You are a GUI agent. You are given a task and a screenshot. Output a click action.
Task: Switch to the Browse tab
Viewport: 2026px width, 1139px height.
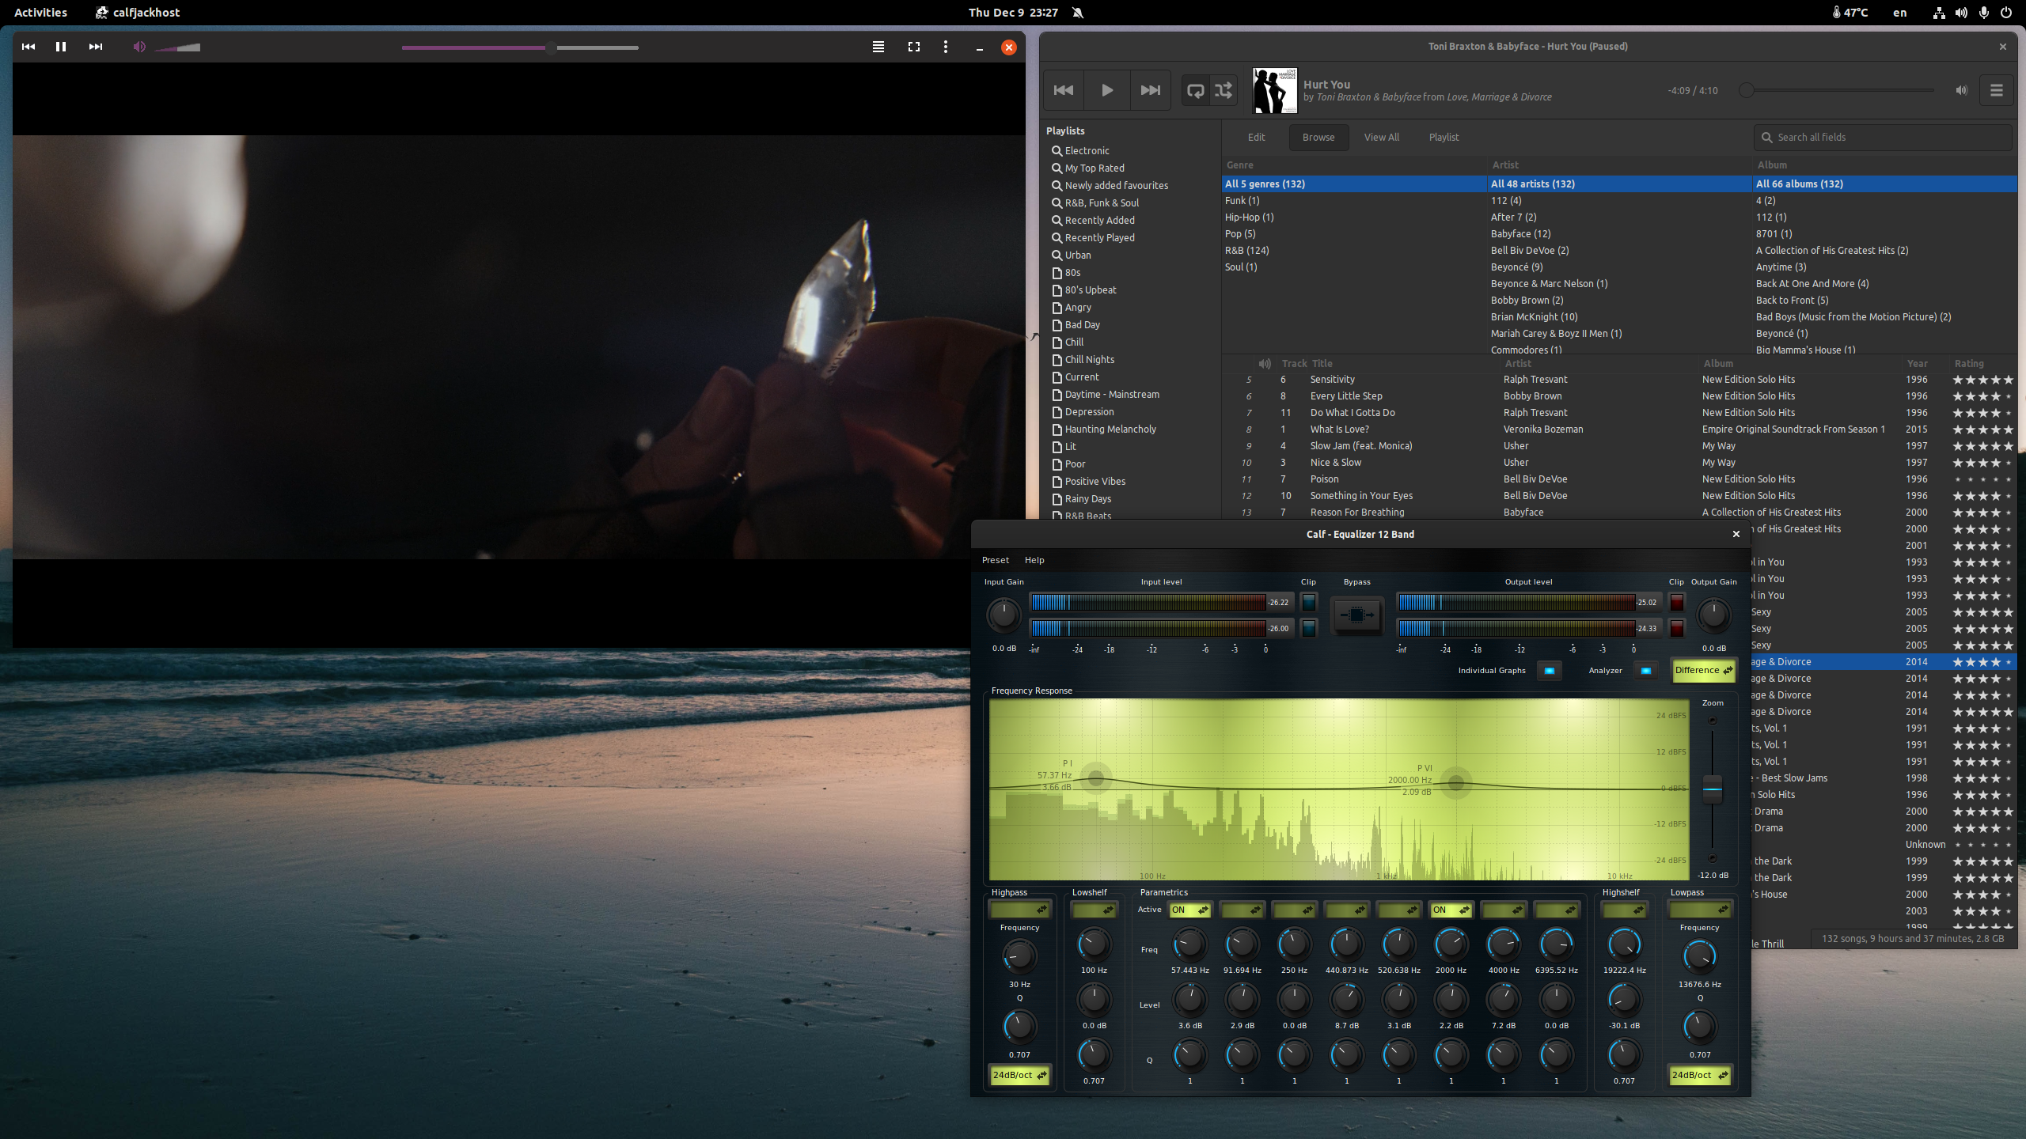[x=1318, y=137]
